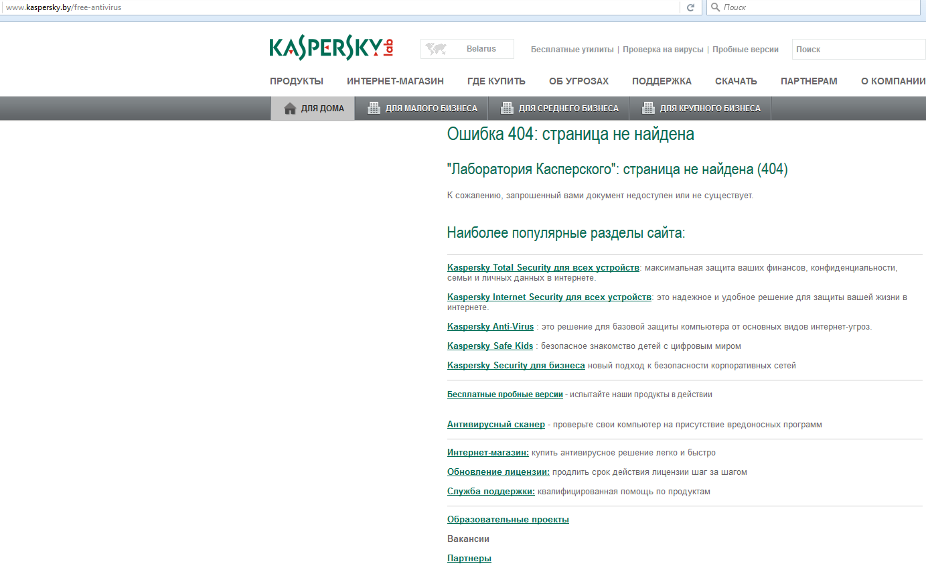Open the Бесплатные пробные версии link
This screenshot has height=572, width=926.
[x=505, y=395]
